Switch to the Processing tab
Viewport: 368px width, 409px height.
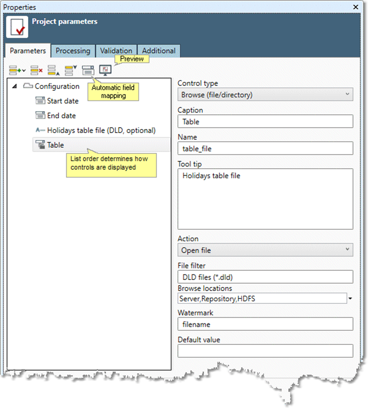73,51
